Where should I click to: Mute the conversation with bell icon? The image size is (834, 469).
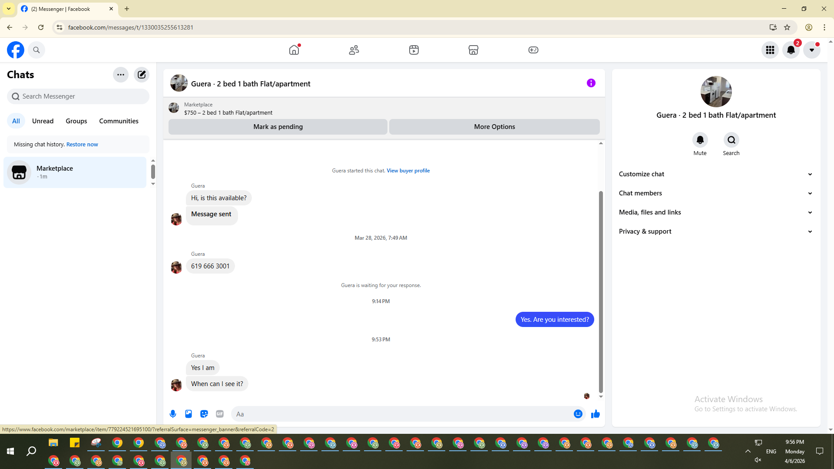point(700,140)
